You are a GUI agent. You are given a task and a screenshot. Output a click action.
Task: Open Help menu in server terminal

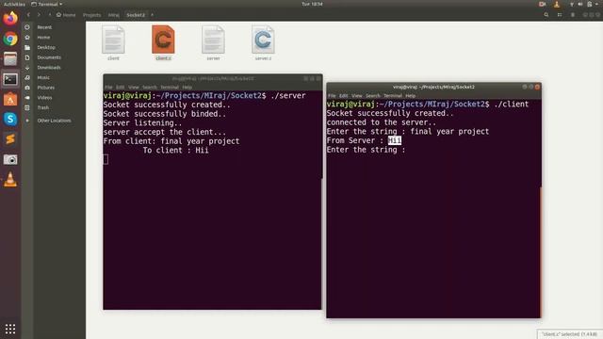(x=187, y=88)
